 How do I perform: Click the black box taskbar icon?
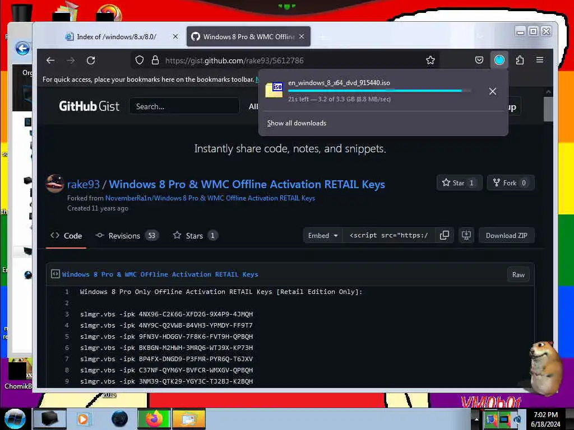coord(50,419)
